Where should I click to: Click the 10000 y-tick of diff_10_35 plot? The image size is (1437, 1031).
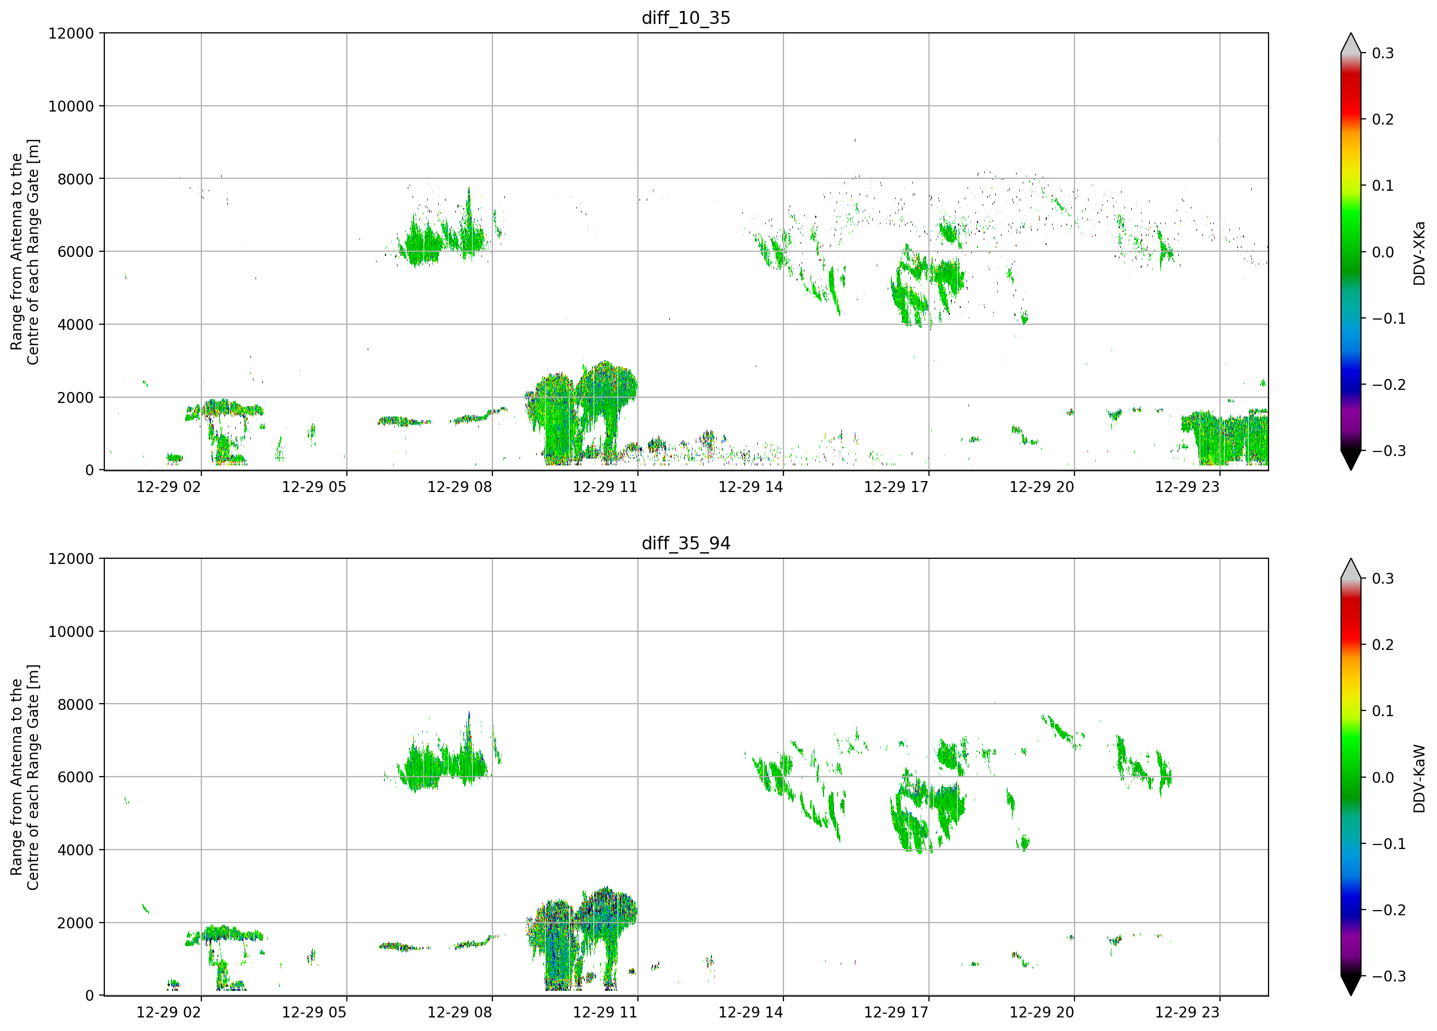[x=71, y=106]
